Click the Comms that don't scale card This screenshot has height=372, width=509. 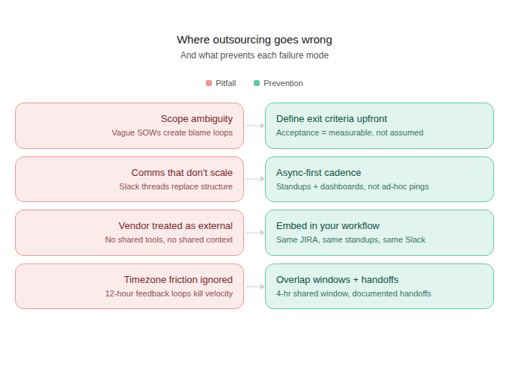[x=129, y=179]
